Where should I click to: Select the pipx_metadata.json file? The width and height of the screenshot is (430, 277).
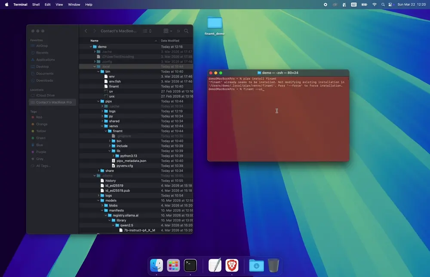tap(131, 161)
